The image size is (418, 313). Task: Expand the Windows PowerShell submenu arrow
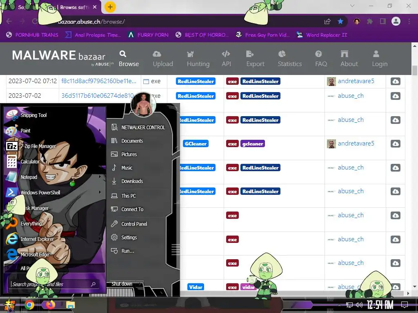tap(100, 192)
